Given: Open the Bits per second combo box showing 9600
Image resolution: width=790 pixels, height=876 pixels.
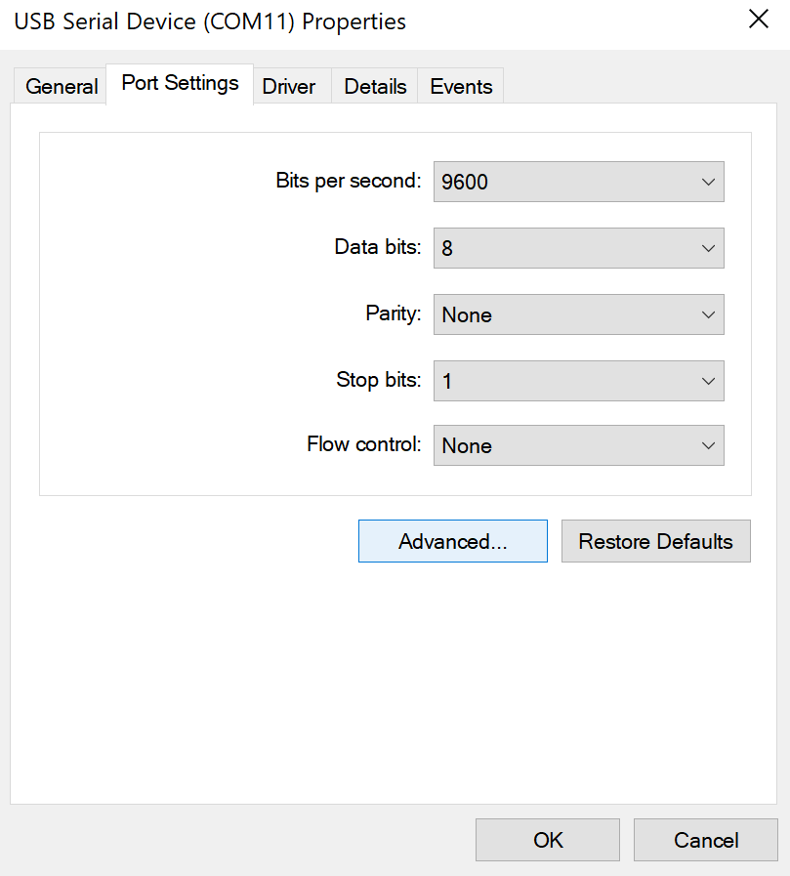Looking at the screenshot, I should click(579, 182).
